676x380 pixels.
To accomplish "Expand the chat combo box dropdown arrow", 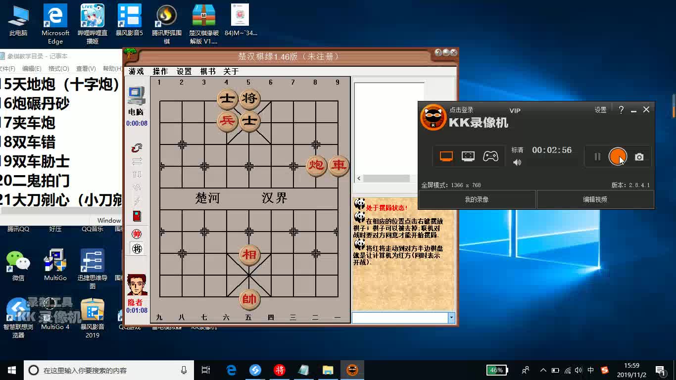I will [451, 318].
